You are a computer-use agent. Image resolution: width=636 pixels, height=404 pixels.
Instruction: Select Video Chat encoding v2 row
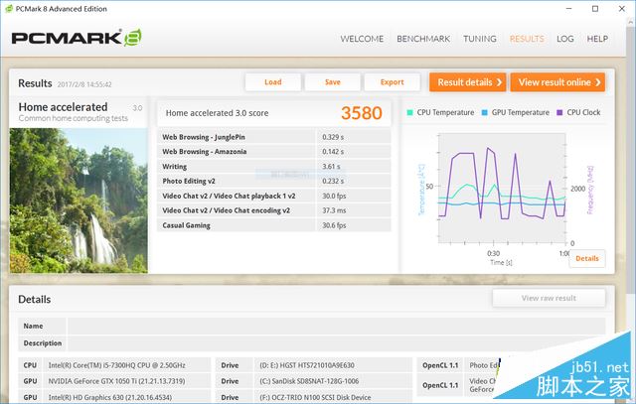[x=274, y=210]
